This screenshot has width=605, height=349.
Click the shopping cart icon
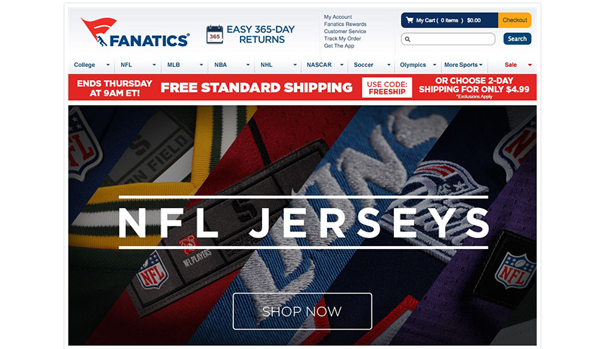pos(409,20)
